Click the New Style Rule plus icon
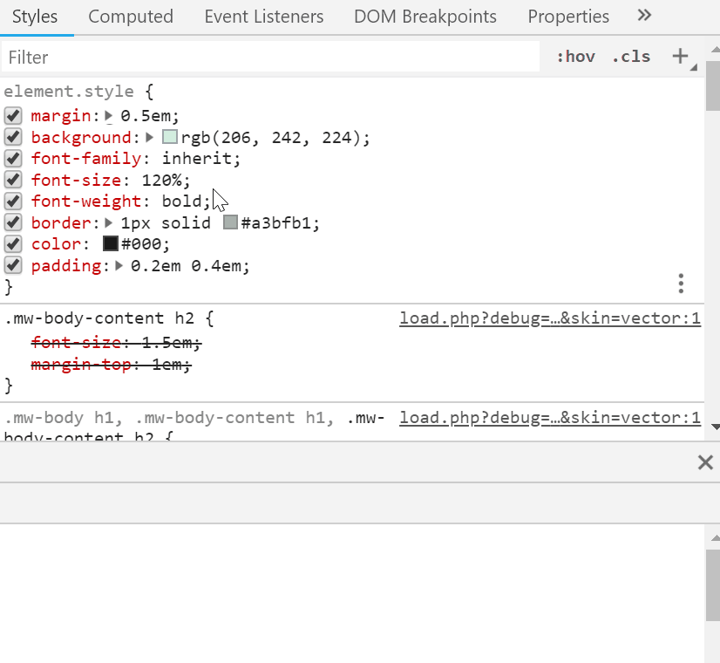The width and height of the screenshot is (720, 663). click(x=680, y=57)
